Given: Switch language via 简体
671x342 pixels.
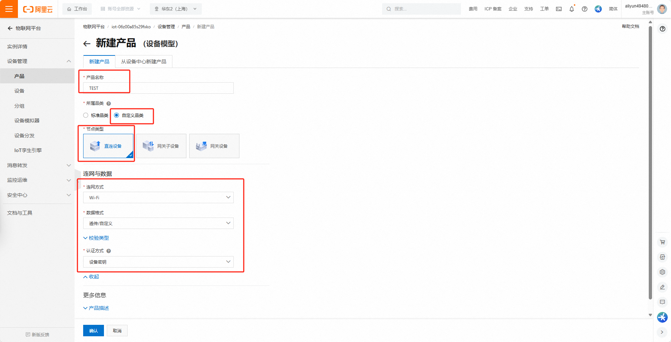Looking at the screenshot, I should click(x=613, y=9).
